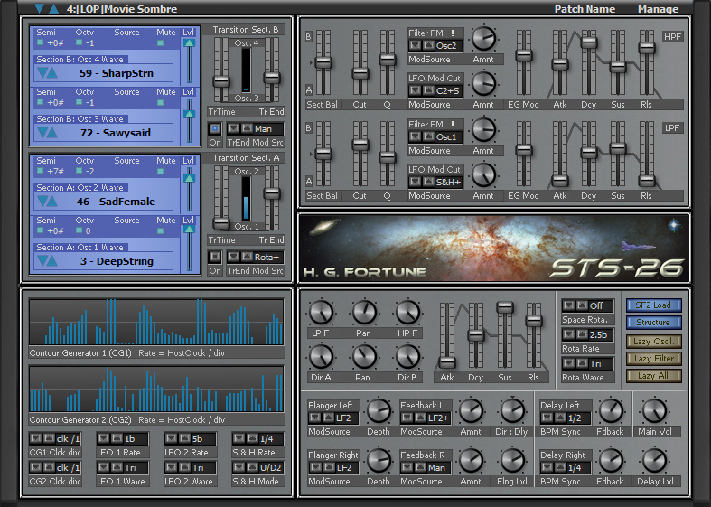Screen dimensions: 711x507
Task: Click the LPF Filter FM Amnt knob
Action: point(483,129)
